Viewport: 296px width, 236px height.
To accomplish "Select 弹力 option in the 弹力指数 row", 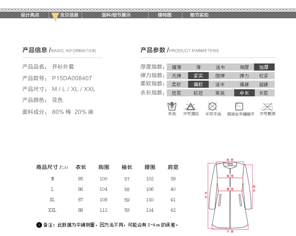I will pyautogui.click(x=244, y=76).
